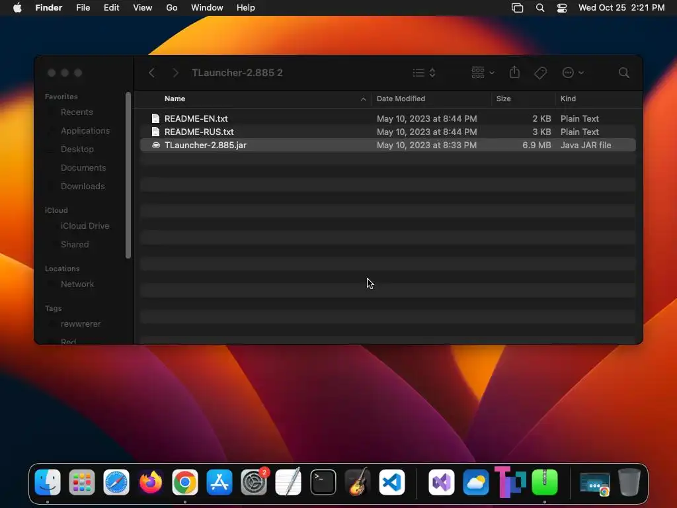Open the File menu
This screenshot has width=677, height=508.
coord(83,8)
